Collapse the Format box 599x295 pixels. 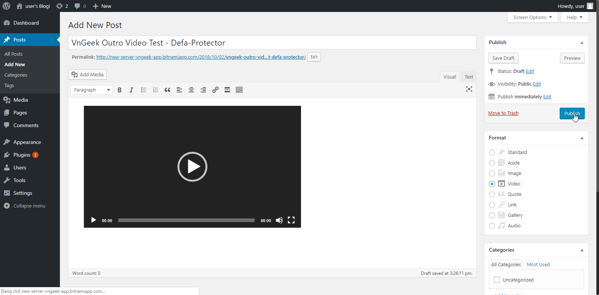(582, 138)
